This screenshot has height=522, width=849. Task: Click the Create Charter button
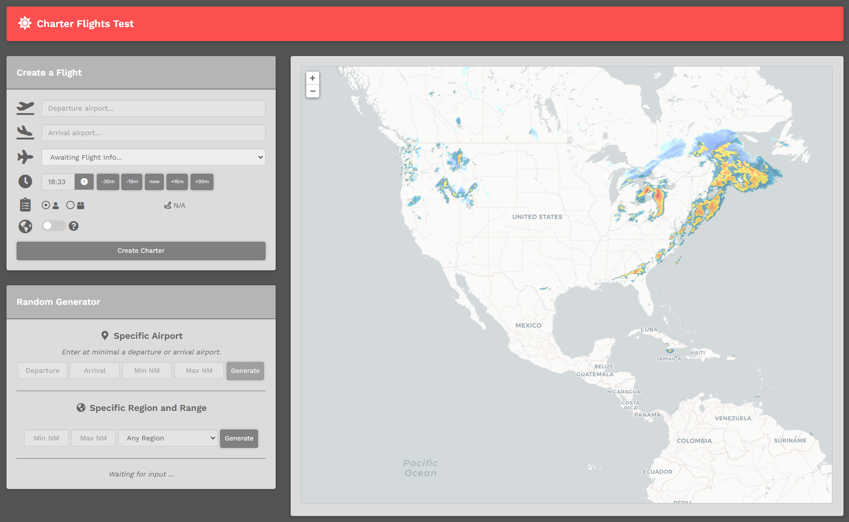click(x=141, y=251)
